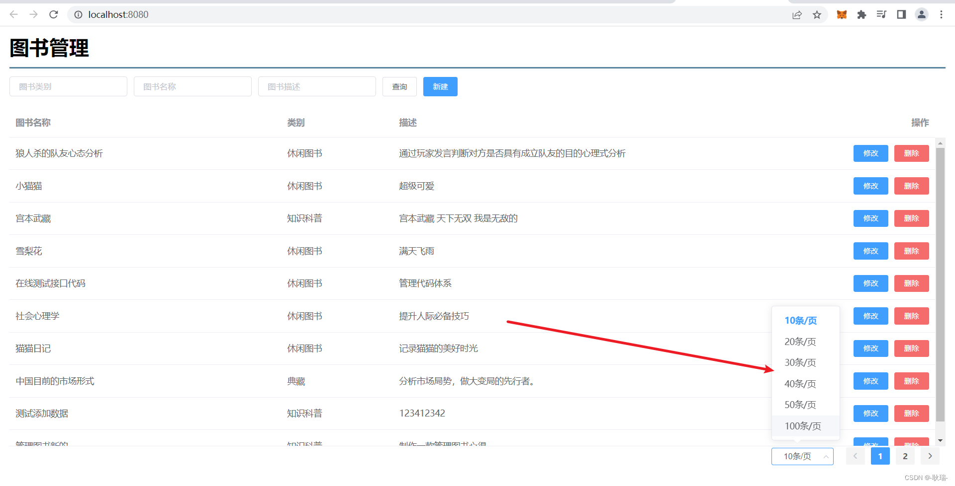This screenshot has width=955, height=486.
Task: Select 50条/页 in page size menu
Action: (x=806, y=405)
